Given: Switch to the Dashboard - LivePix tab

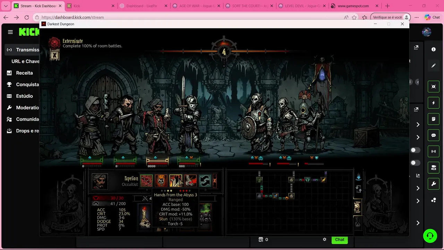Looking at the screenshot, I should click(143, 6).
